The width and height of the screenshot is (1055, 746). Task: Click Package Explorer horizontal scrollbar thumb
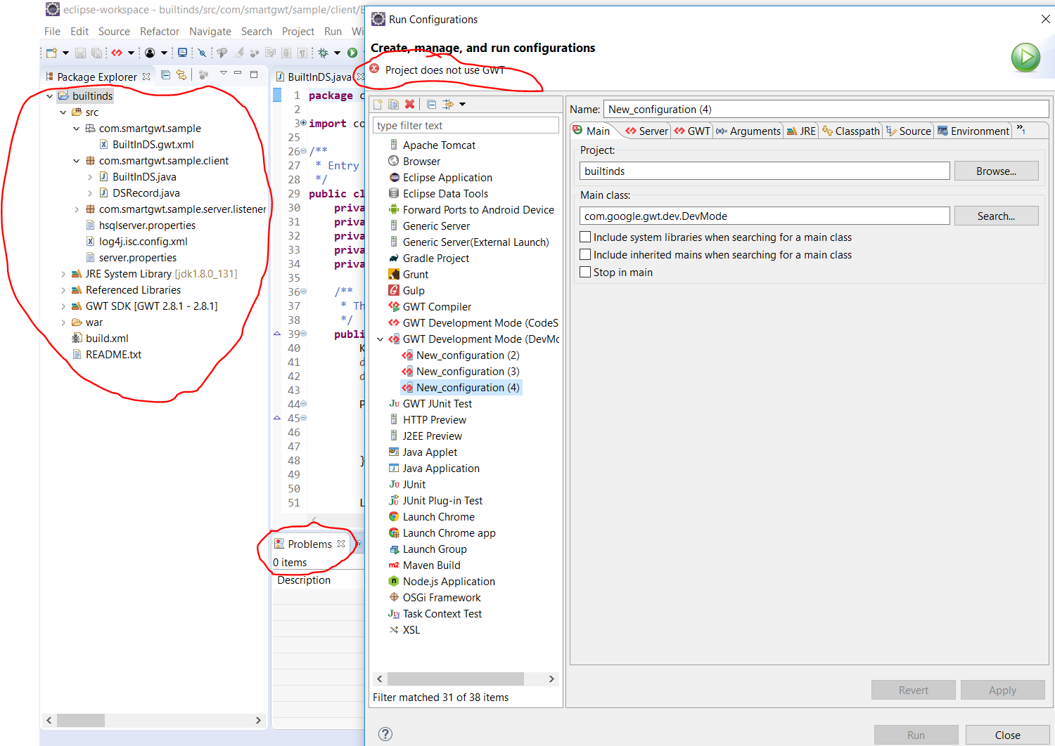(81, 720)
